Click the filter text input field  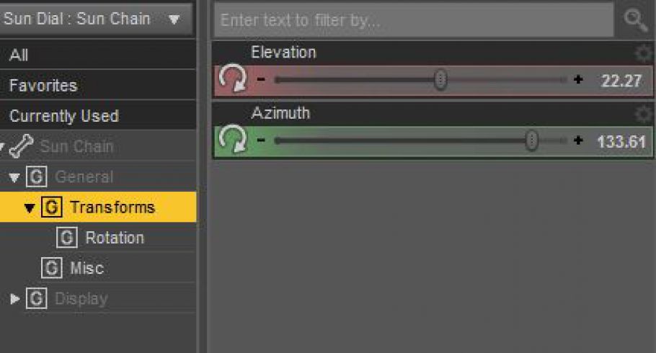414,21
